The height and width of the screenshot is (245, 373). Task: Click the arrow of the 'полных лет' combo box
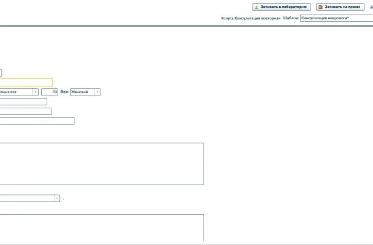35,92
